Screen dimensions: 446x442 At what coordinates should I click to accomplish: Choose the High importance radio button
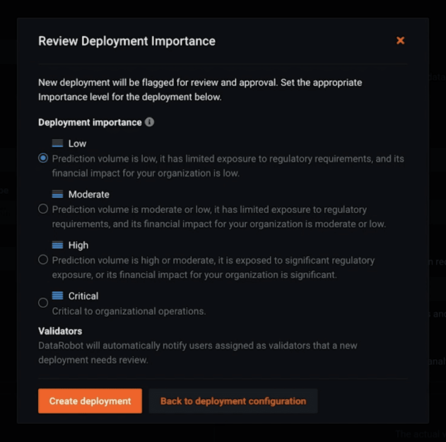43,260
